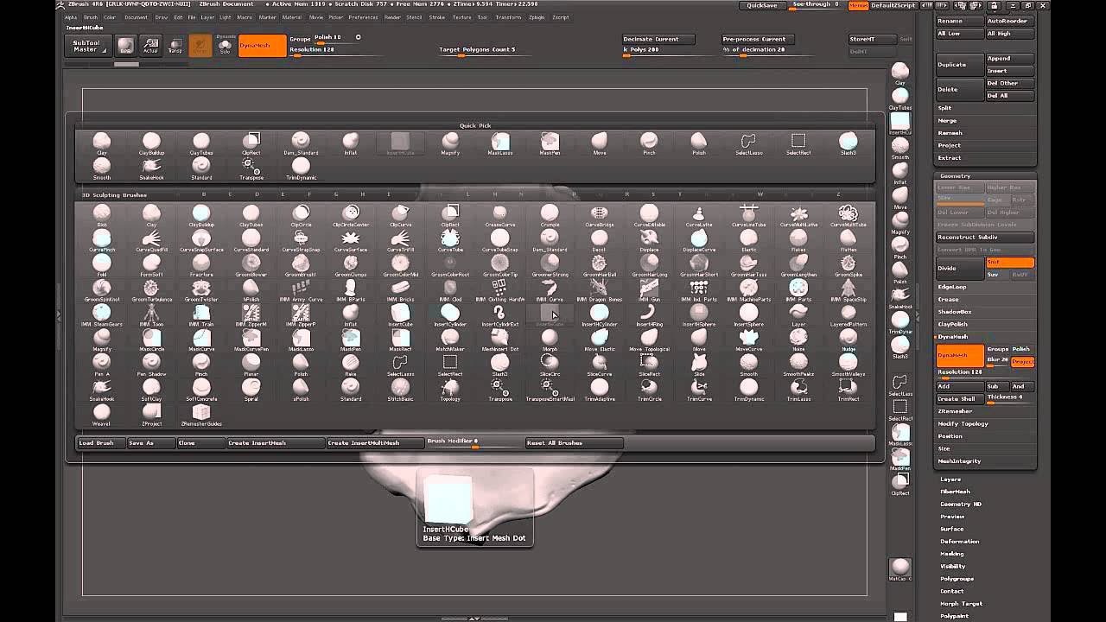The height and width of the screenshot is (622, 1106).
Task: Choose the IMM ZipperM brush
Action: point(251,315)
